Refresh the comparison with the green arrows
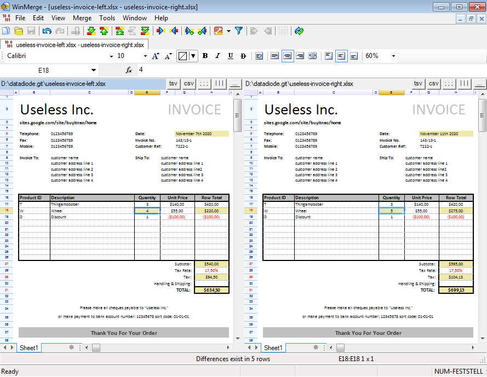This screenshot has height=377, width=487. pos(299,31)
